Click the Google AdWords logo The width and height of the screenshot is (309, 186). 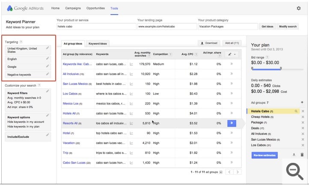click(x=25, y=8)
